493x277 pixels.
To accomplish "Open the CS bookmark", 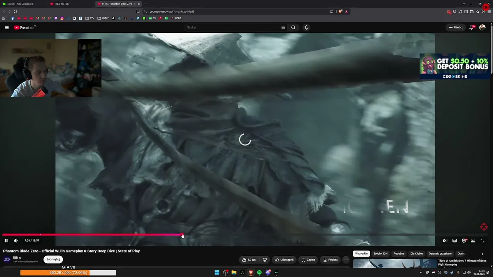I will 152,18.
